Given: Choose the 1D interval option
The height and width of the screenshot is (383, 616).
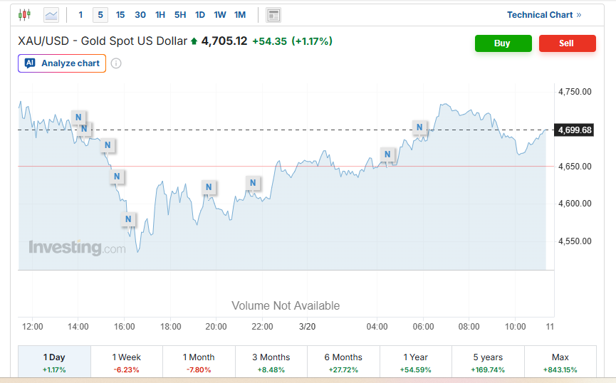Looking at the screenshot, I should pyautogui.click(x=200, y=15).
